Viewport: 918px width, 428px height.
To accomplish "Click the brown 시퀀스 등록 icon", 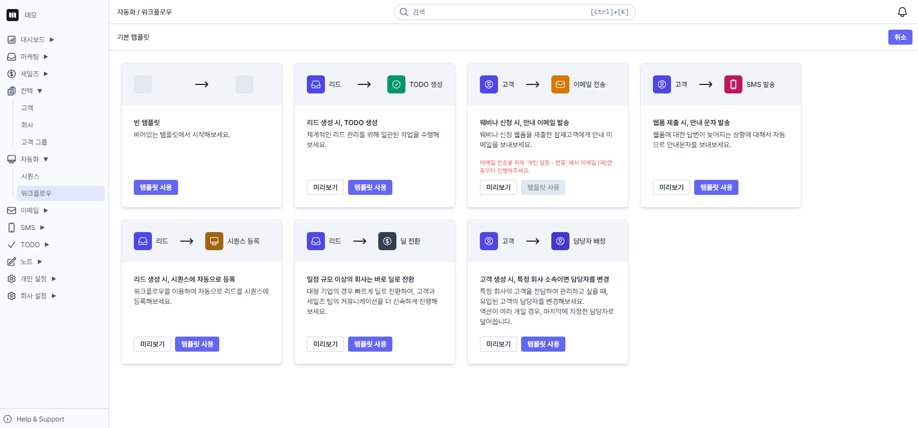I will pos(214,241).
